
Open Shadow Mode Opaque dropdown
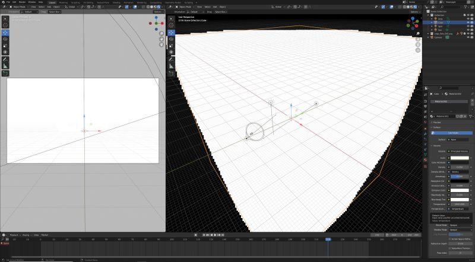pyautogui.click(x=460, y=229)
